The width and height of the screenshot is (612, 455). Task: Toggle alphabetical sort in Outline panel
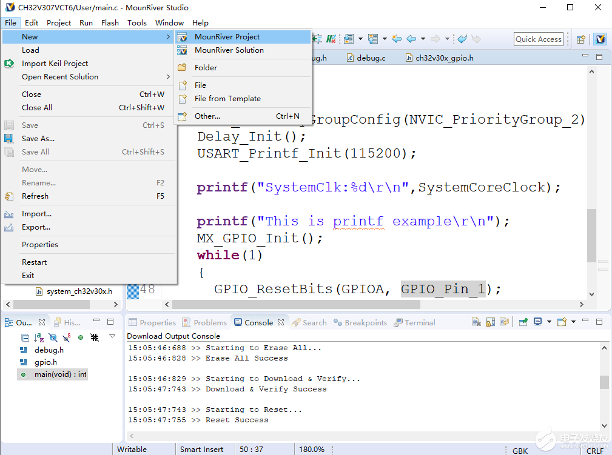coord(39,337)
